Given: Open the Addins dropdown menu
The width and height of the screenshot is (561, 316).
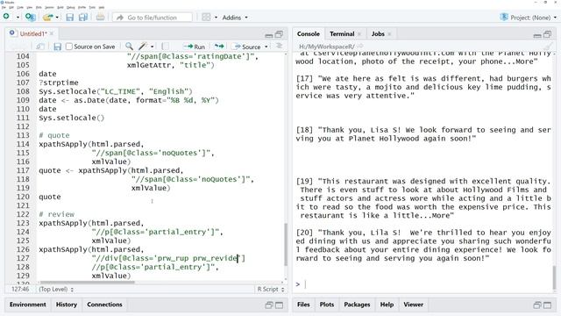Looking at the screenshot, I should (x=235, y=18).
